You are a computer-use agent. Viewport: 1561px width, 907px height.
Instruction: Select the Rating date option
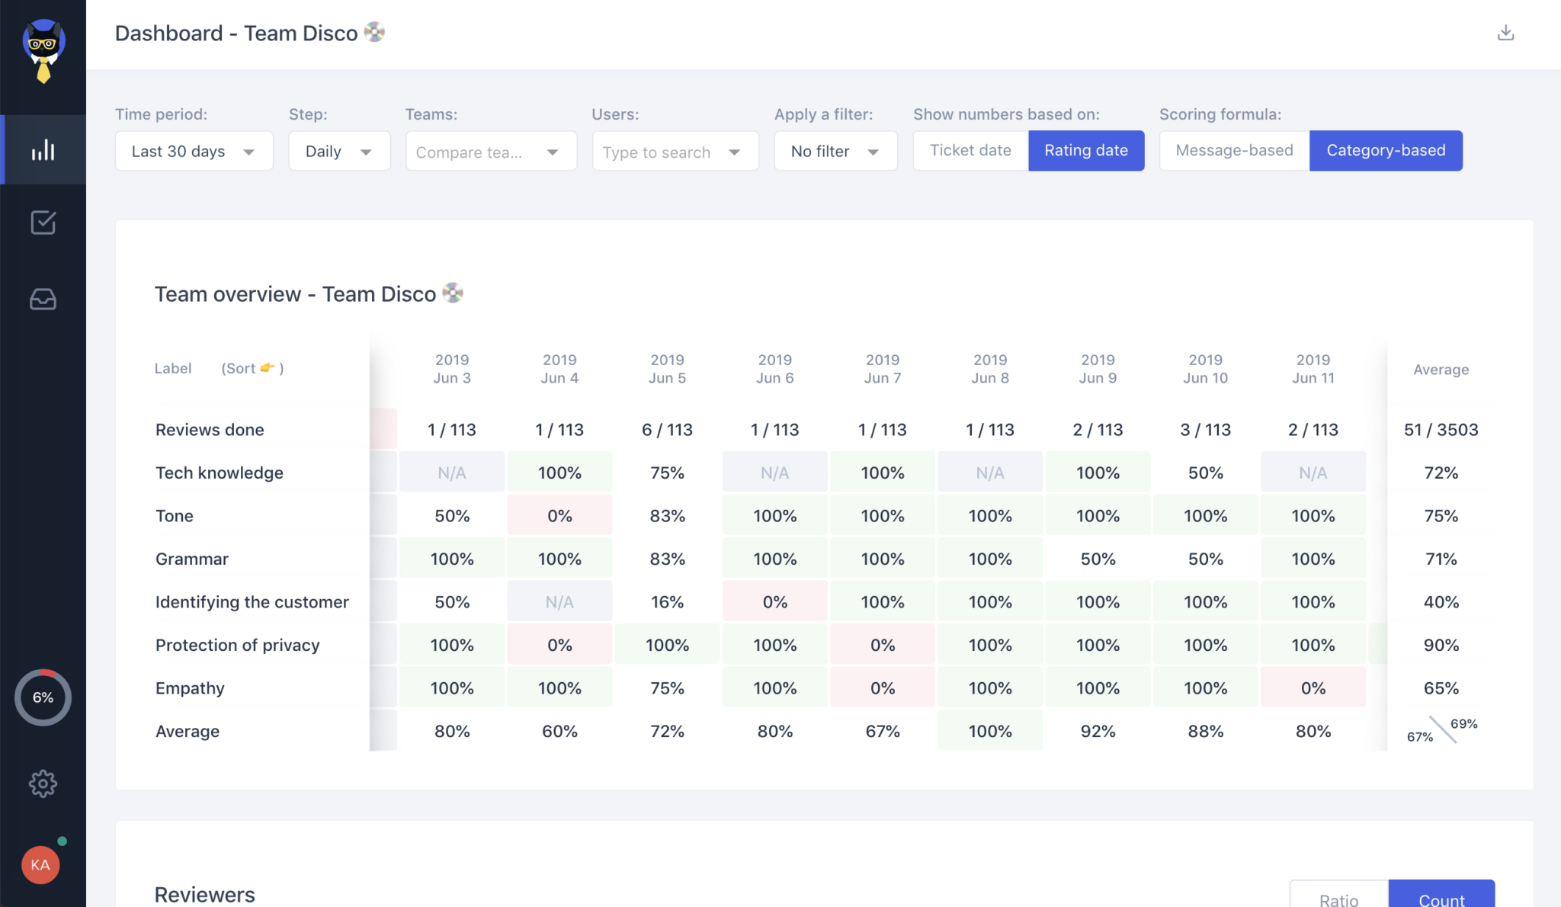(x=1086, y=150)
